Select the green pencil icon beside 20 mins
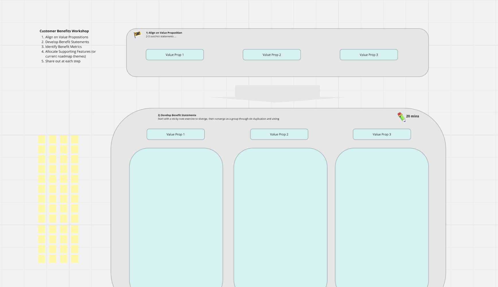The width and height of the screenshot is (498, 287). click(x=401, y=117)
